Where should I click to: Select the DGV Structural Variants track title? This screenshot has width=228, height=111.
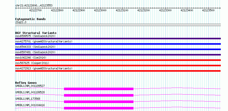pyautogui.click(x=36, y=33)
